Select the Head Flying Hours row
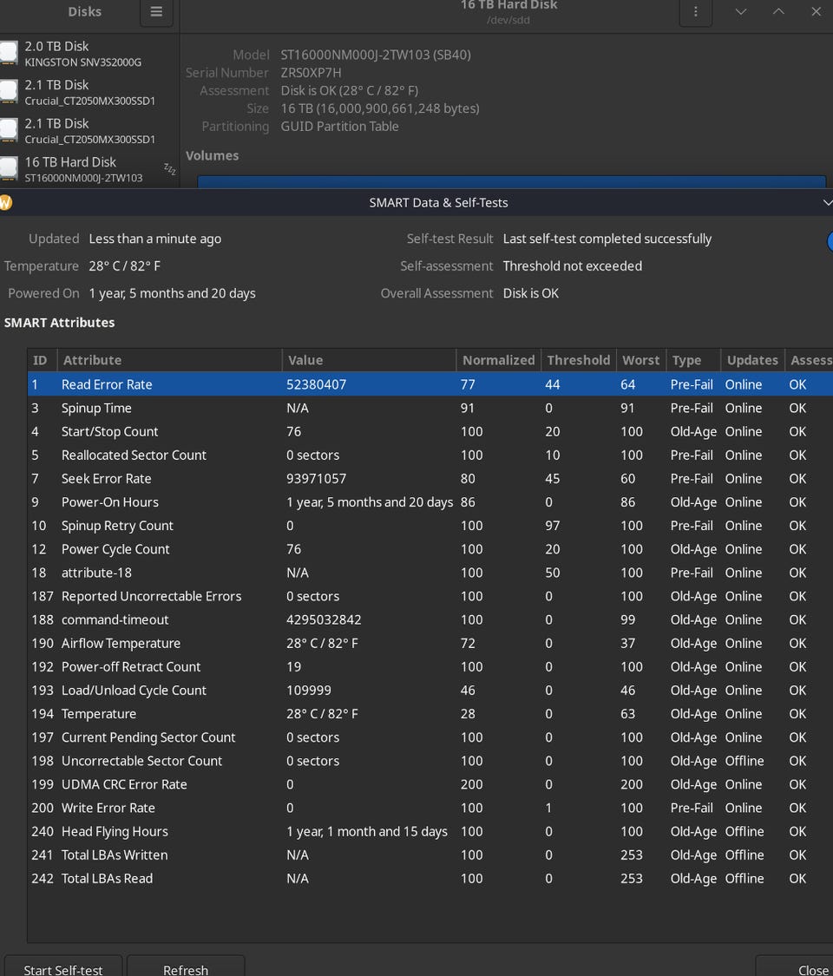 [430, 832]
